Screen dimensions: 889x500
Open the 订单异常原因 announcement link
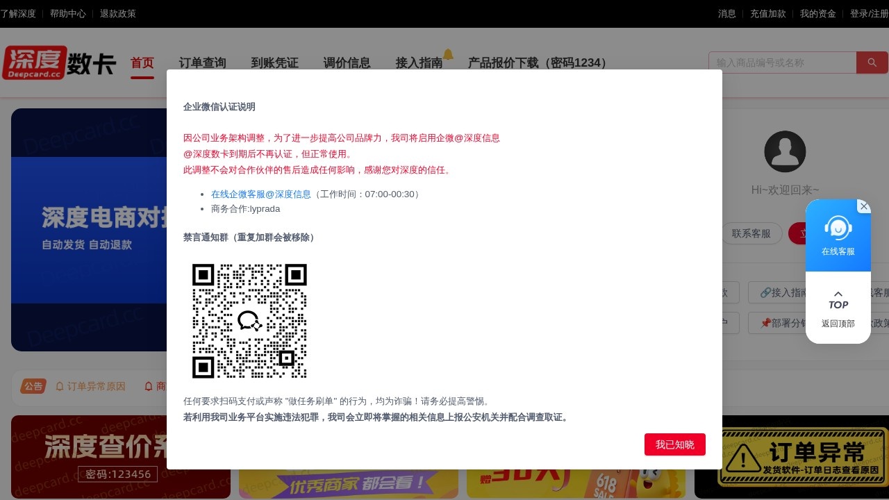(90, 386)
